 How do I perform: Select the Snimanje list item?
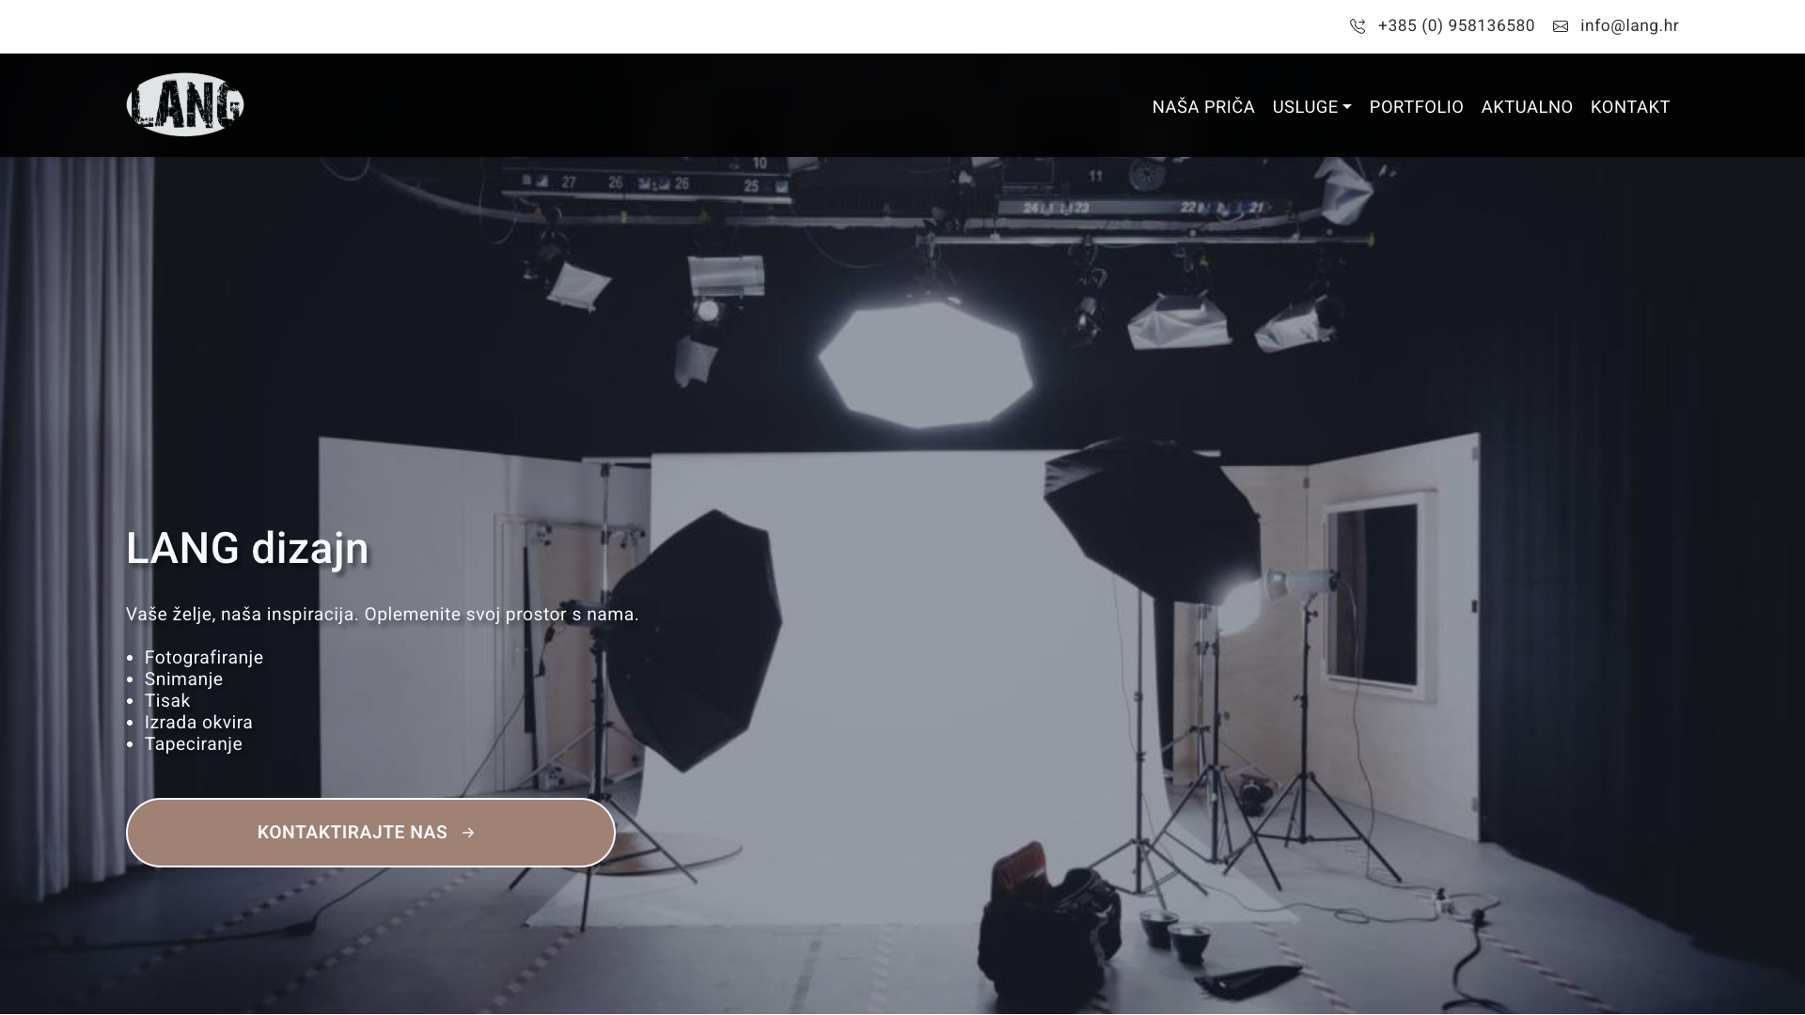click(183, 679)
